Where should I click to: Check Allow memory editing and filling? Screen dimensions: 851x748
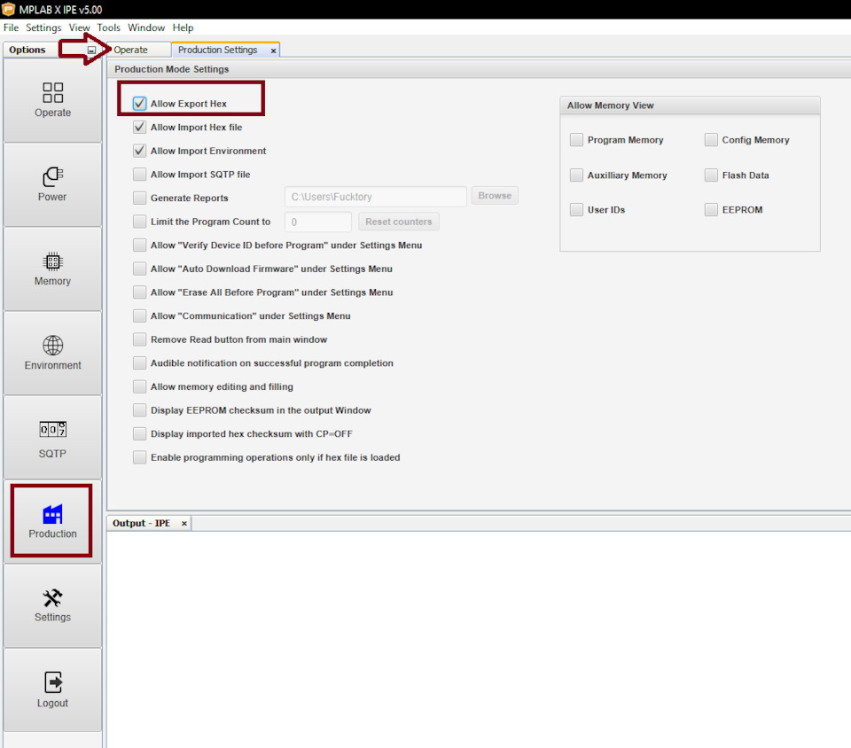pyautogui.click(x=139, y=386)
